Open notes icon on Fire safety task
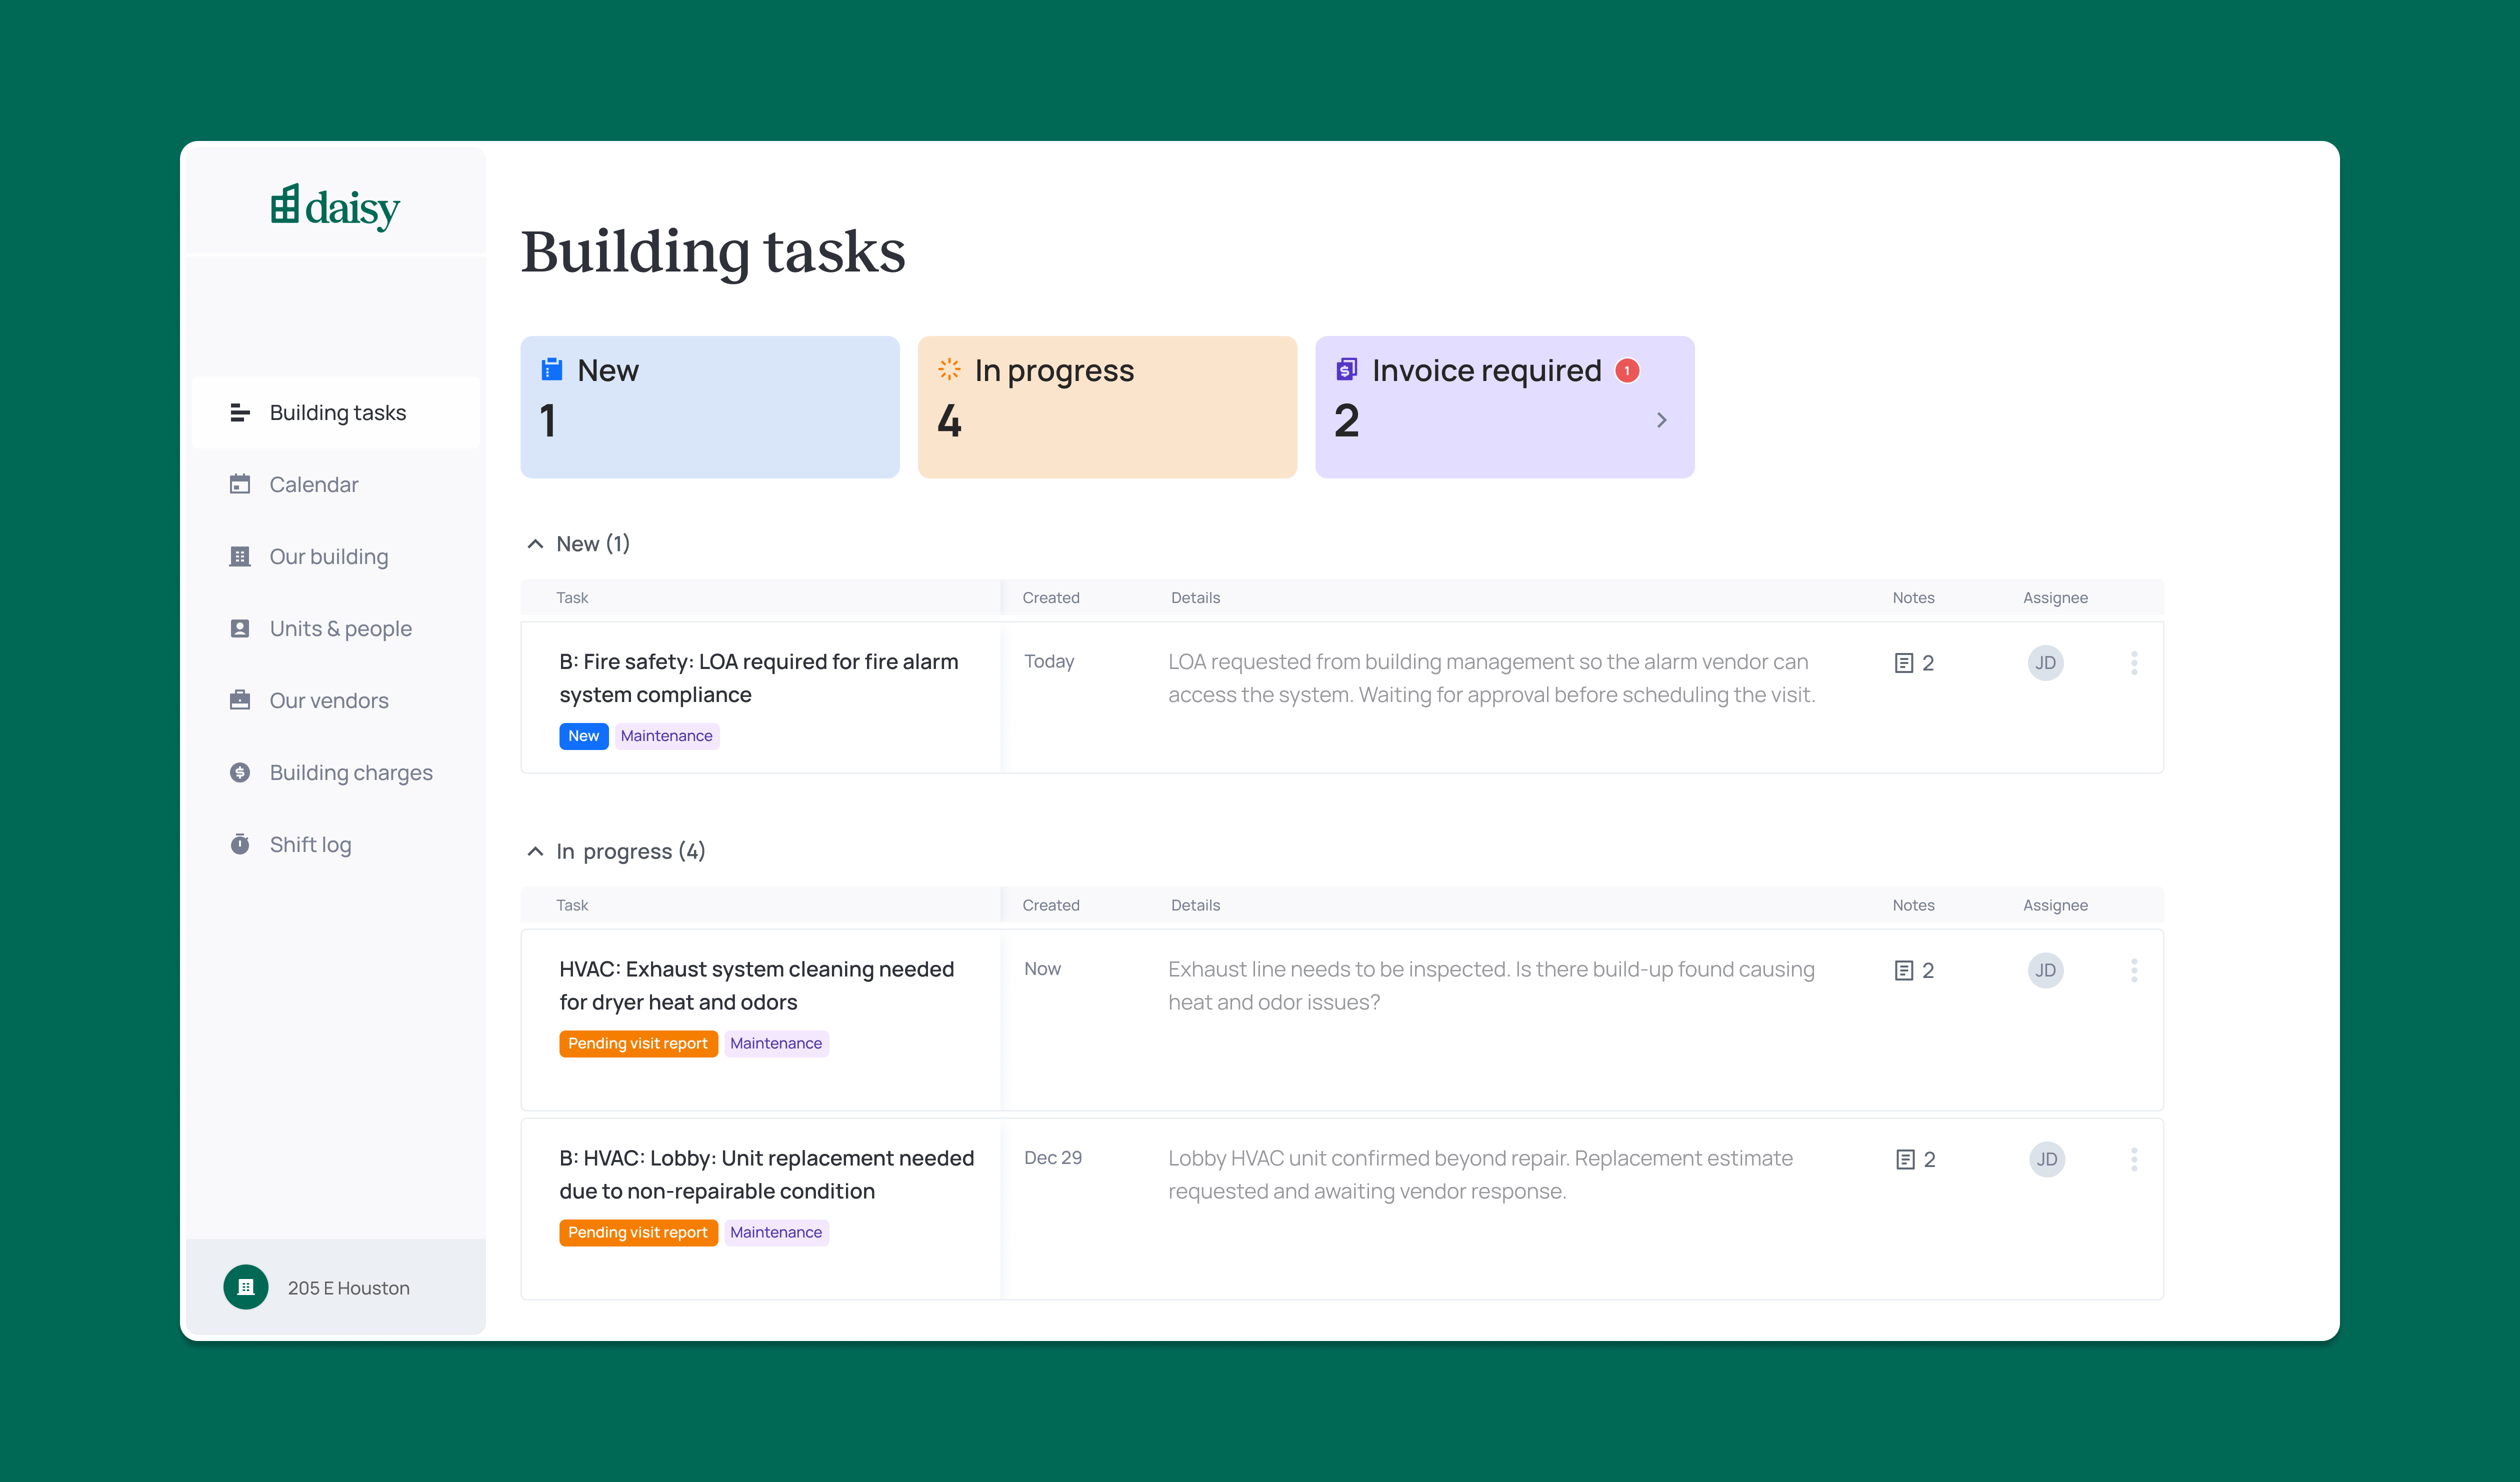The width and height of the screenshot is (2520, 1482). pos(1904,663)
